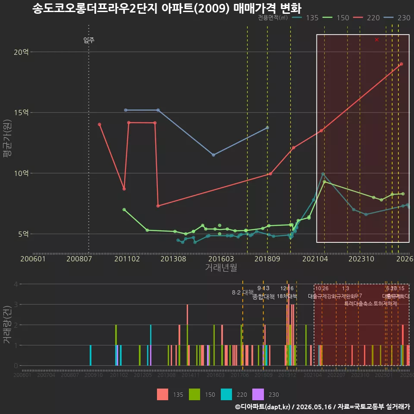Toggle the 220 series in top legend

(x=367, y=18)
